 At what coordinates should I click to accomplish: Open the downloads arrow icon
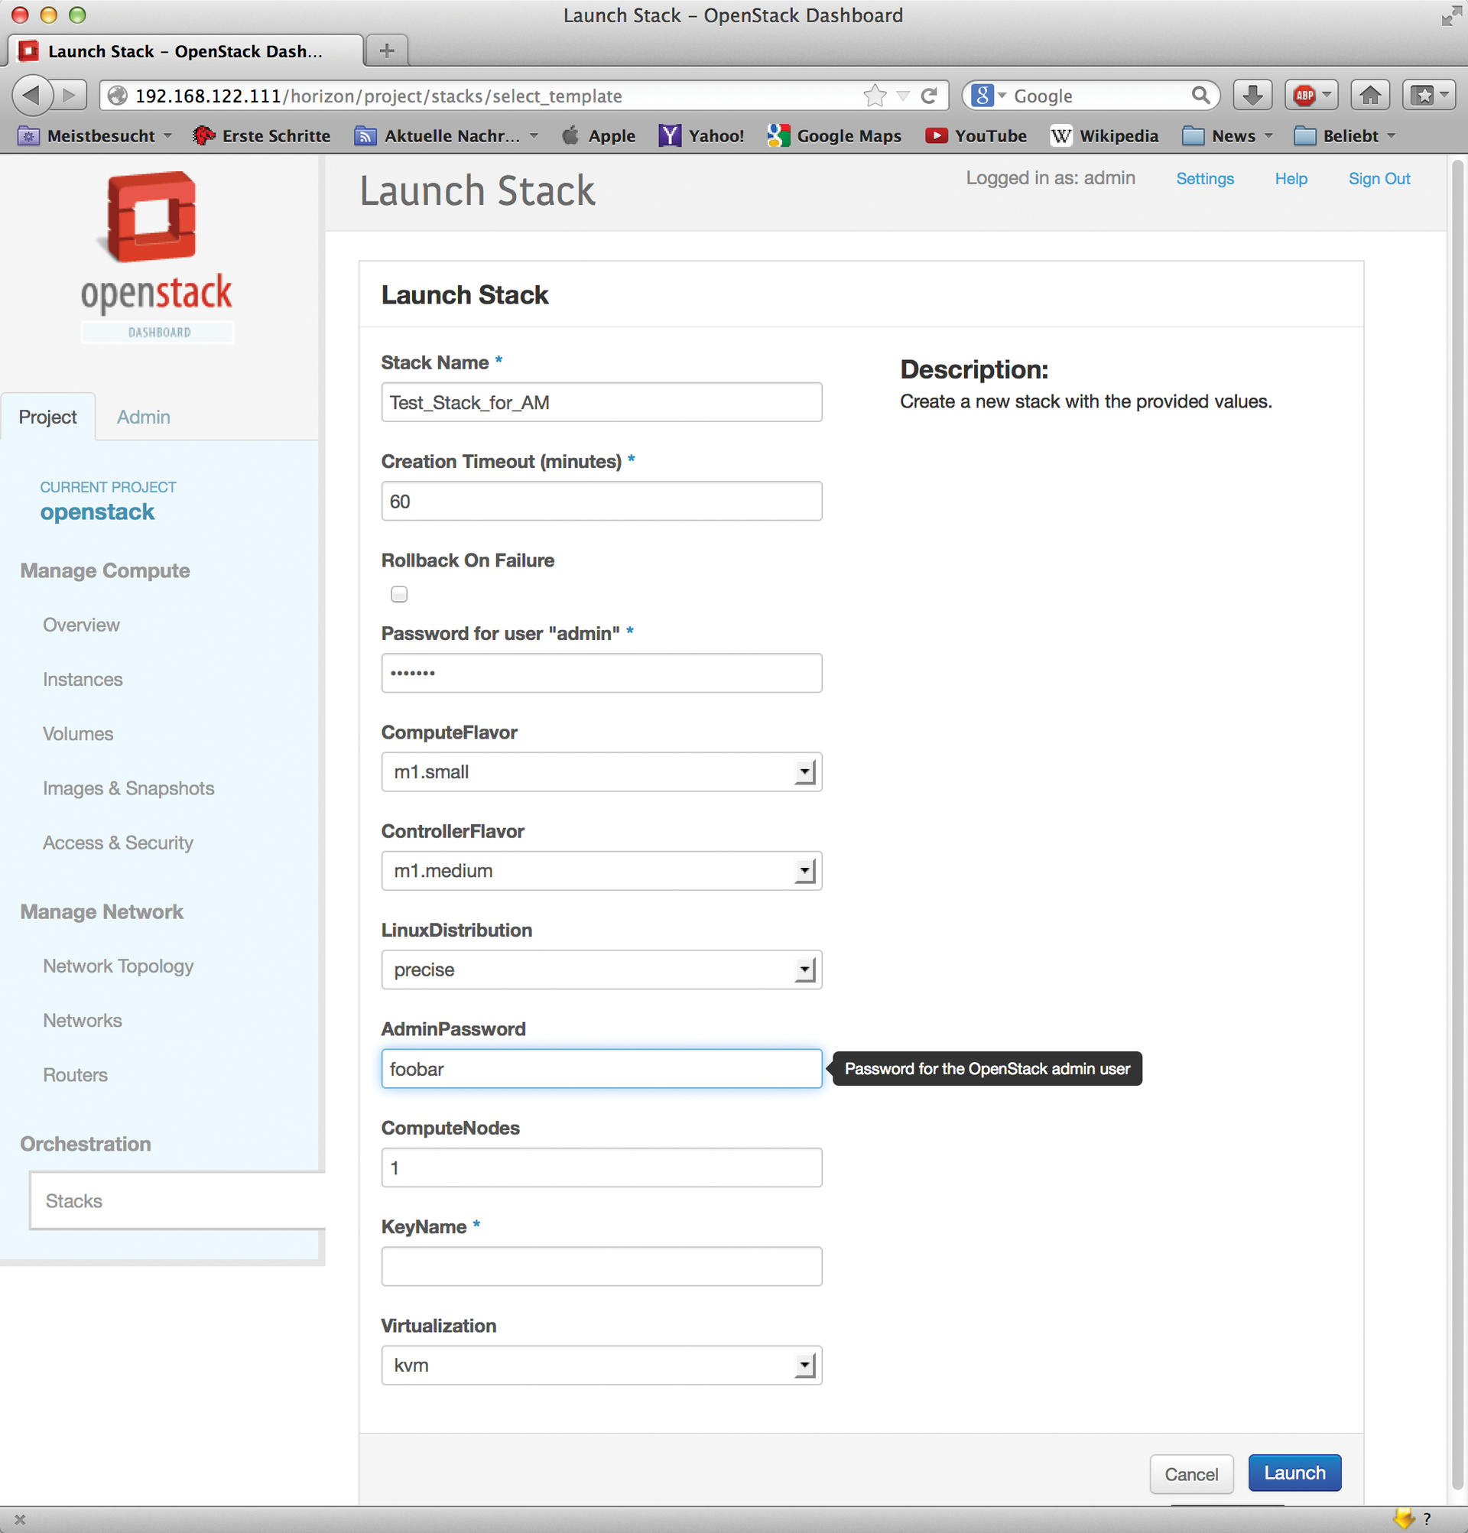click(x=1252, y=96)
